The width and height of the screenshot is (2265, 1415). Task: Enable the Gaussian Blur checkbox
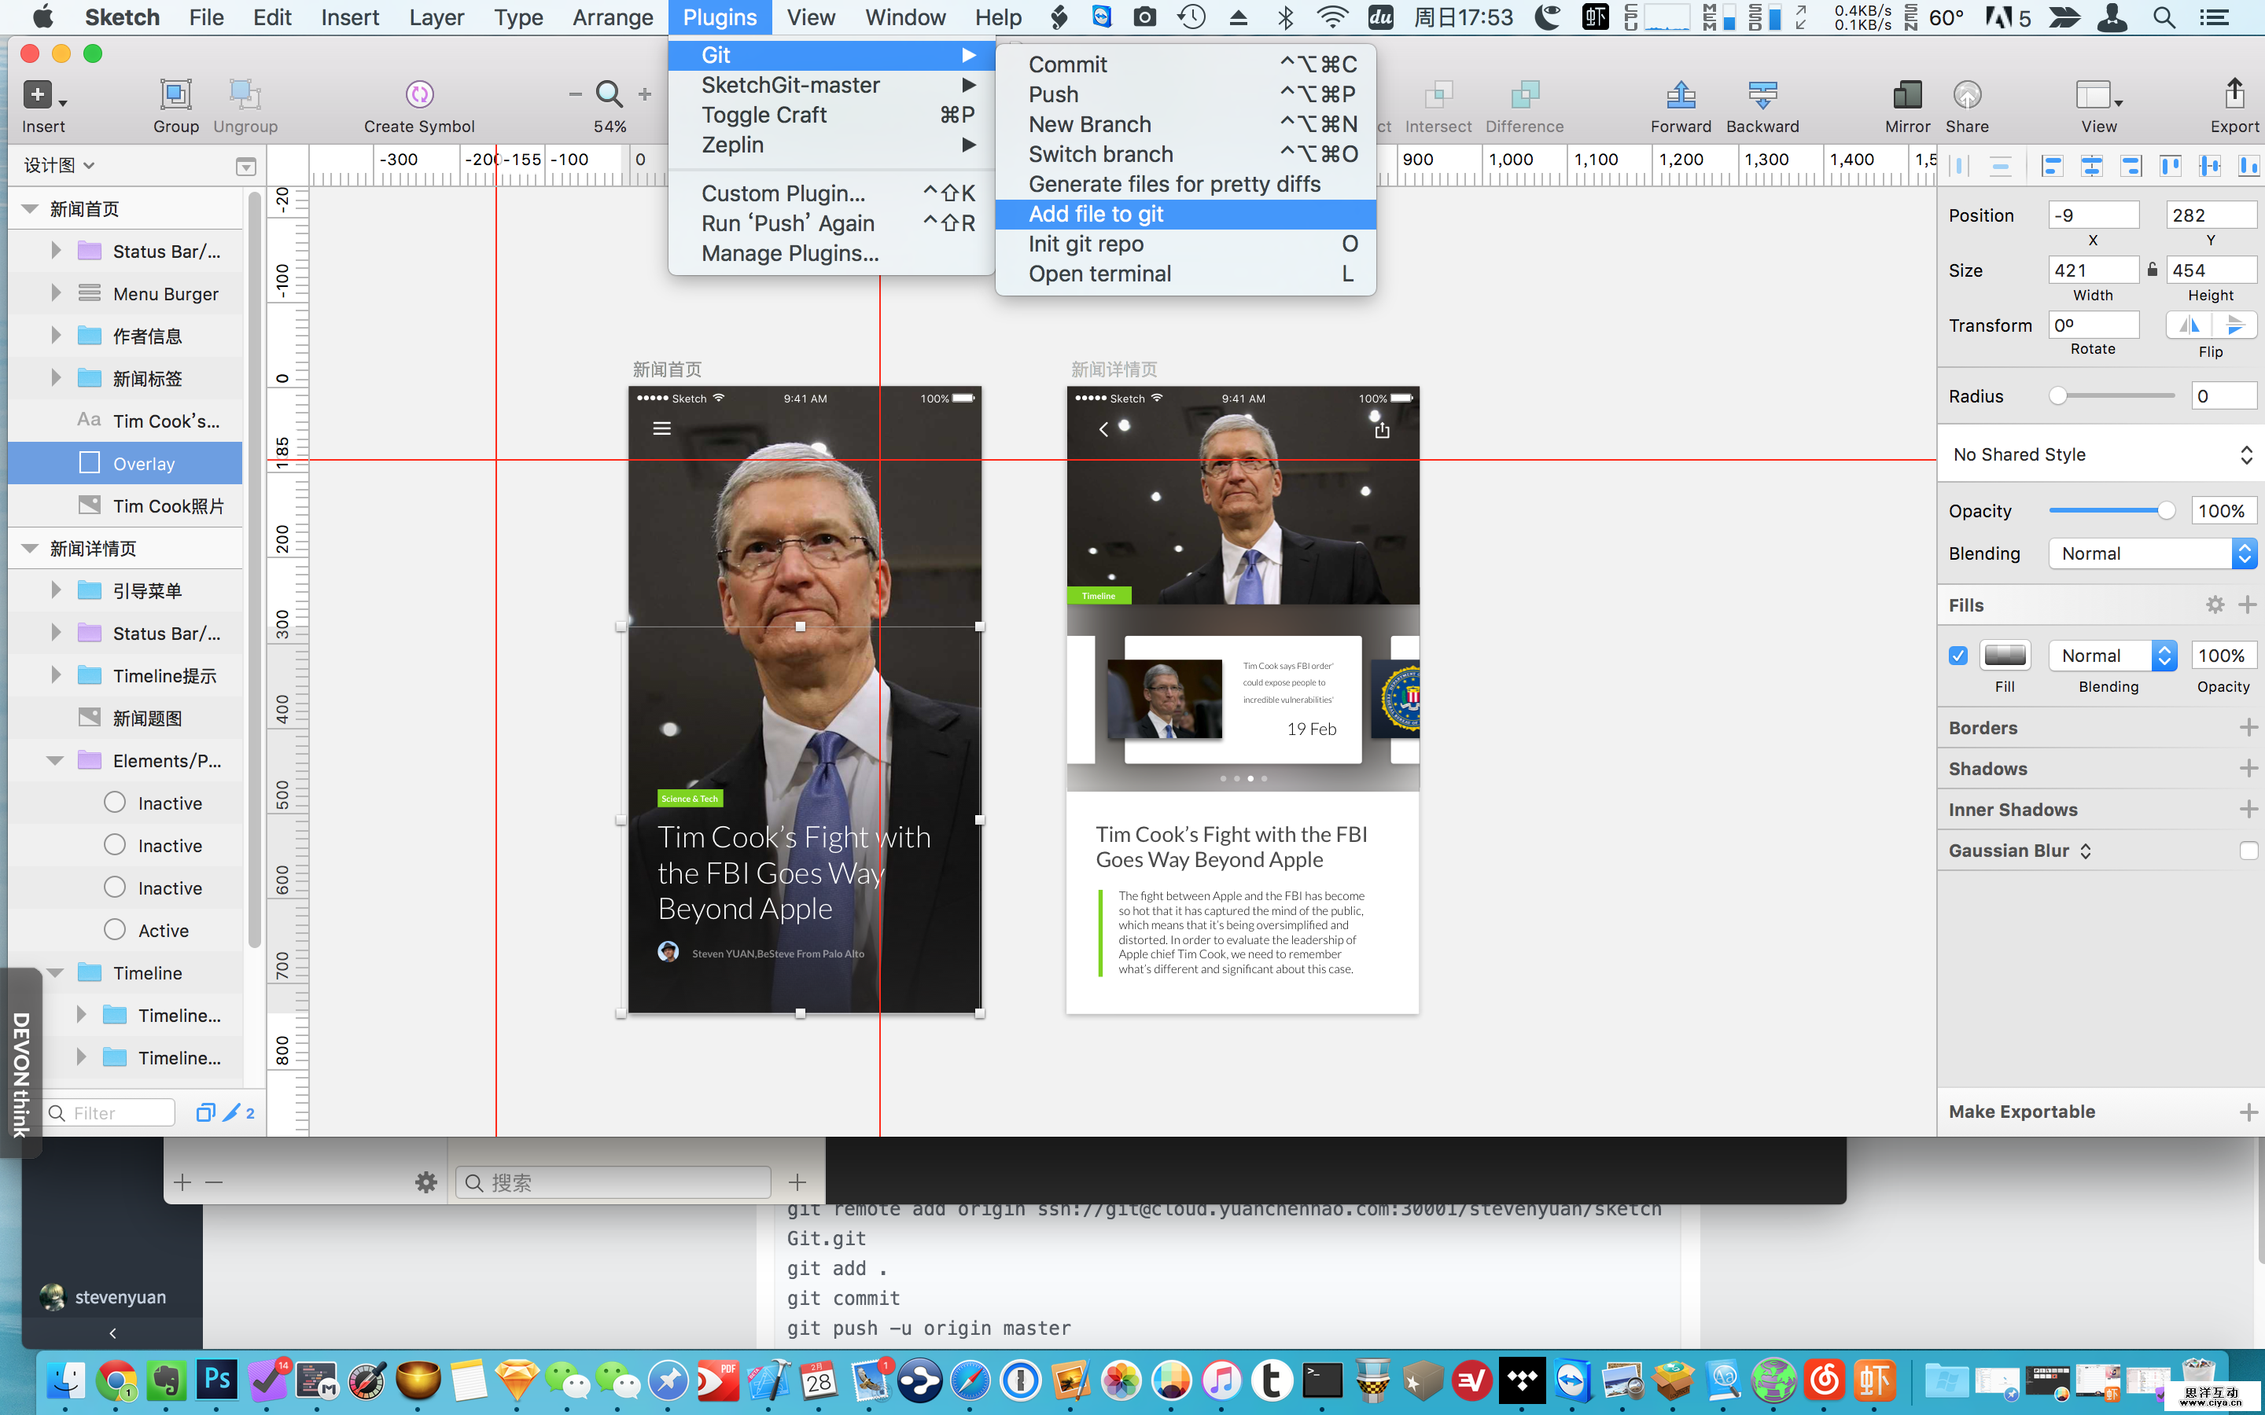pyautogui.click(x=2248, y=851)
